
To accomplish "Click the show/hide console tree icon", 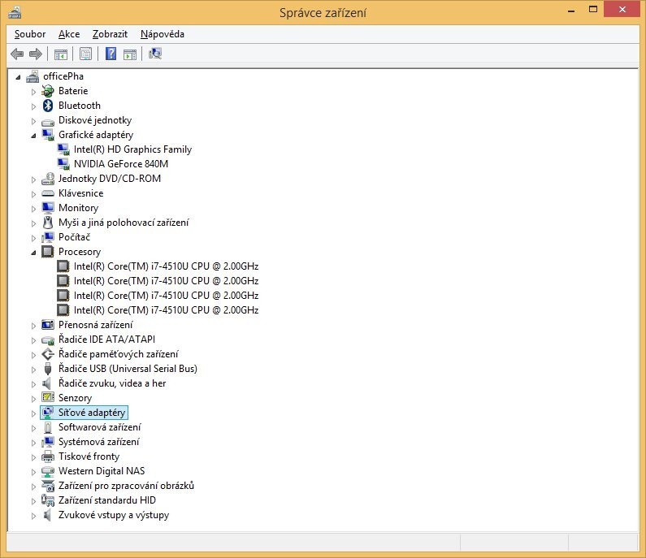I will pyautogui.click(x=61, y=54).
